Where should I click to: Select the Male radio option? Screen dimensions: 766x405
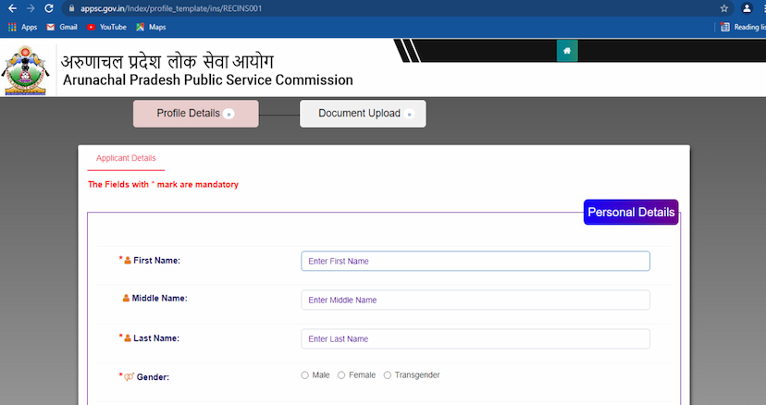305,375
